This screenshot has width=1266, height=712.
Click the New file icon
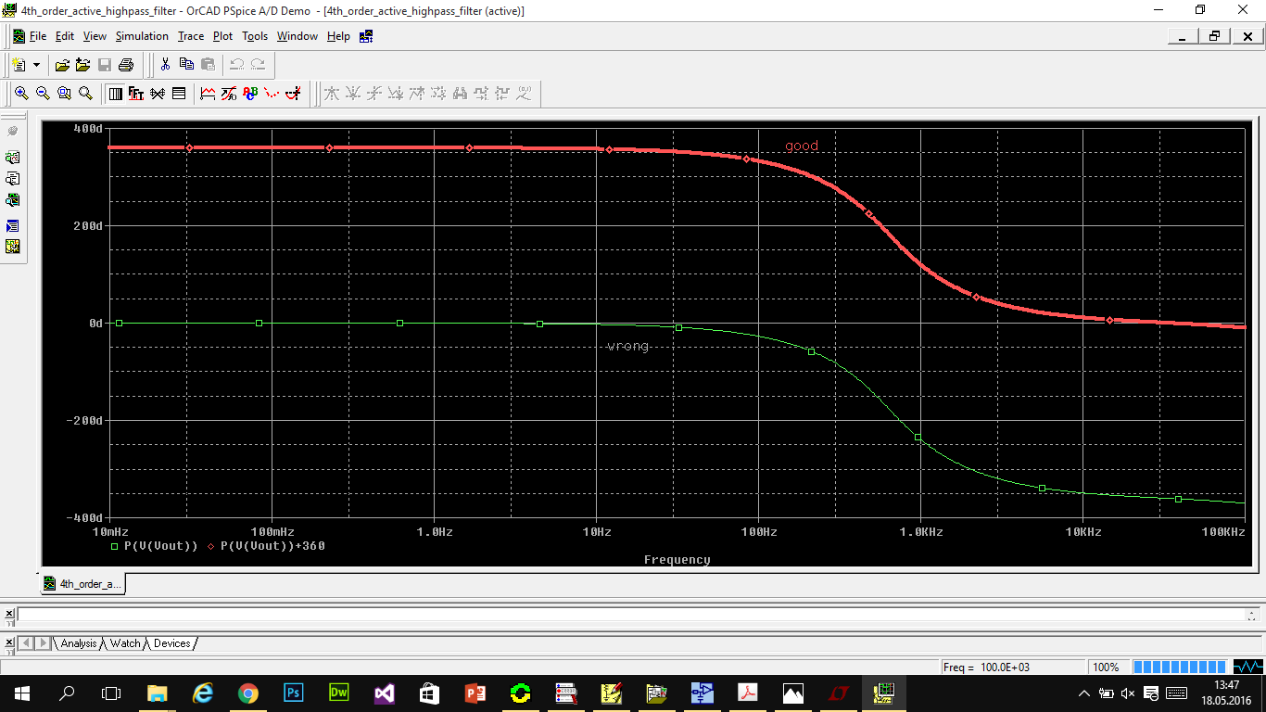tap(19, 65)
